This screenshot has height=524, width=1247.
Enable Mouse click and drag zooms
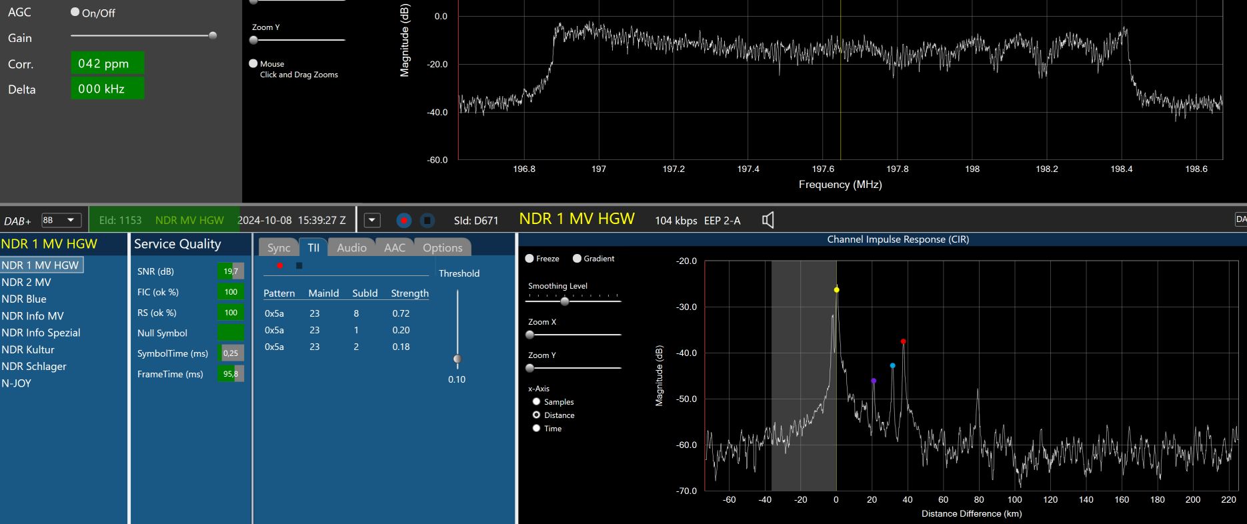253,64
